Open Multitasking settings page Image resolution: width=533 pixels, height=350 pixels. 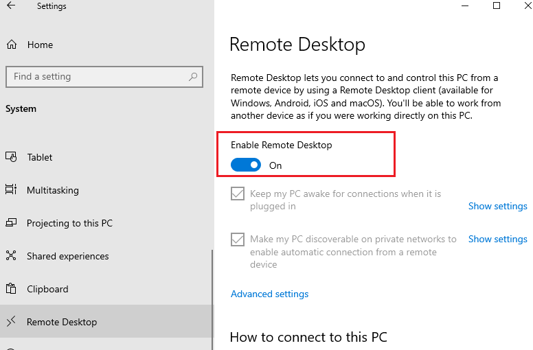pos(106,190)
